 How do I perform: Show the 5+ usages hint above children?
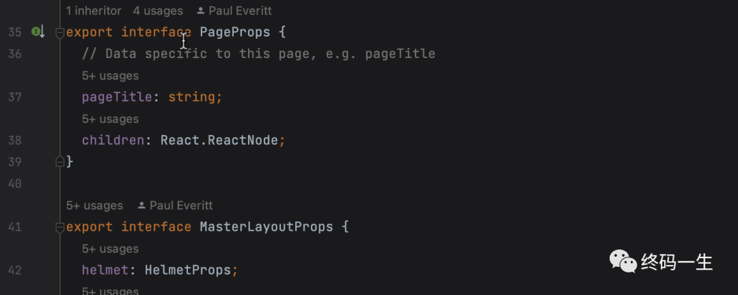pos(110,119)
